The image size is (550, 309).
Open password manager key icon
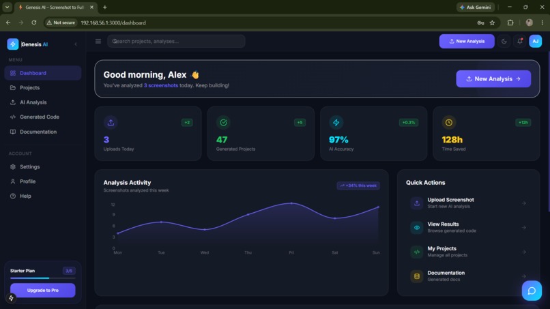pos(480,23)
